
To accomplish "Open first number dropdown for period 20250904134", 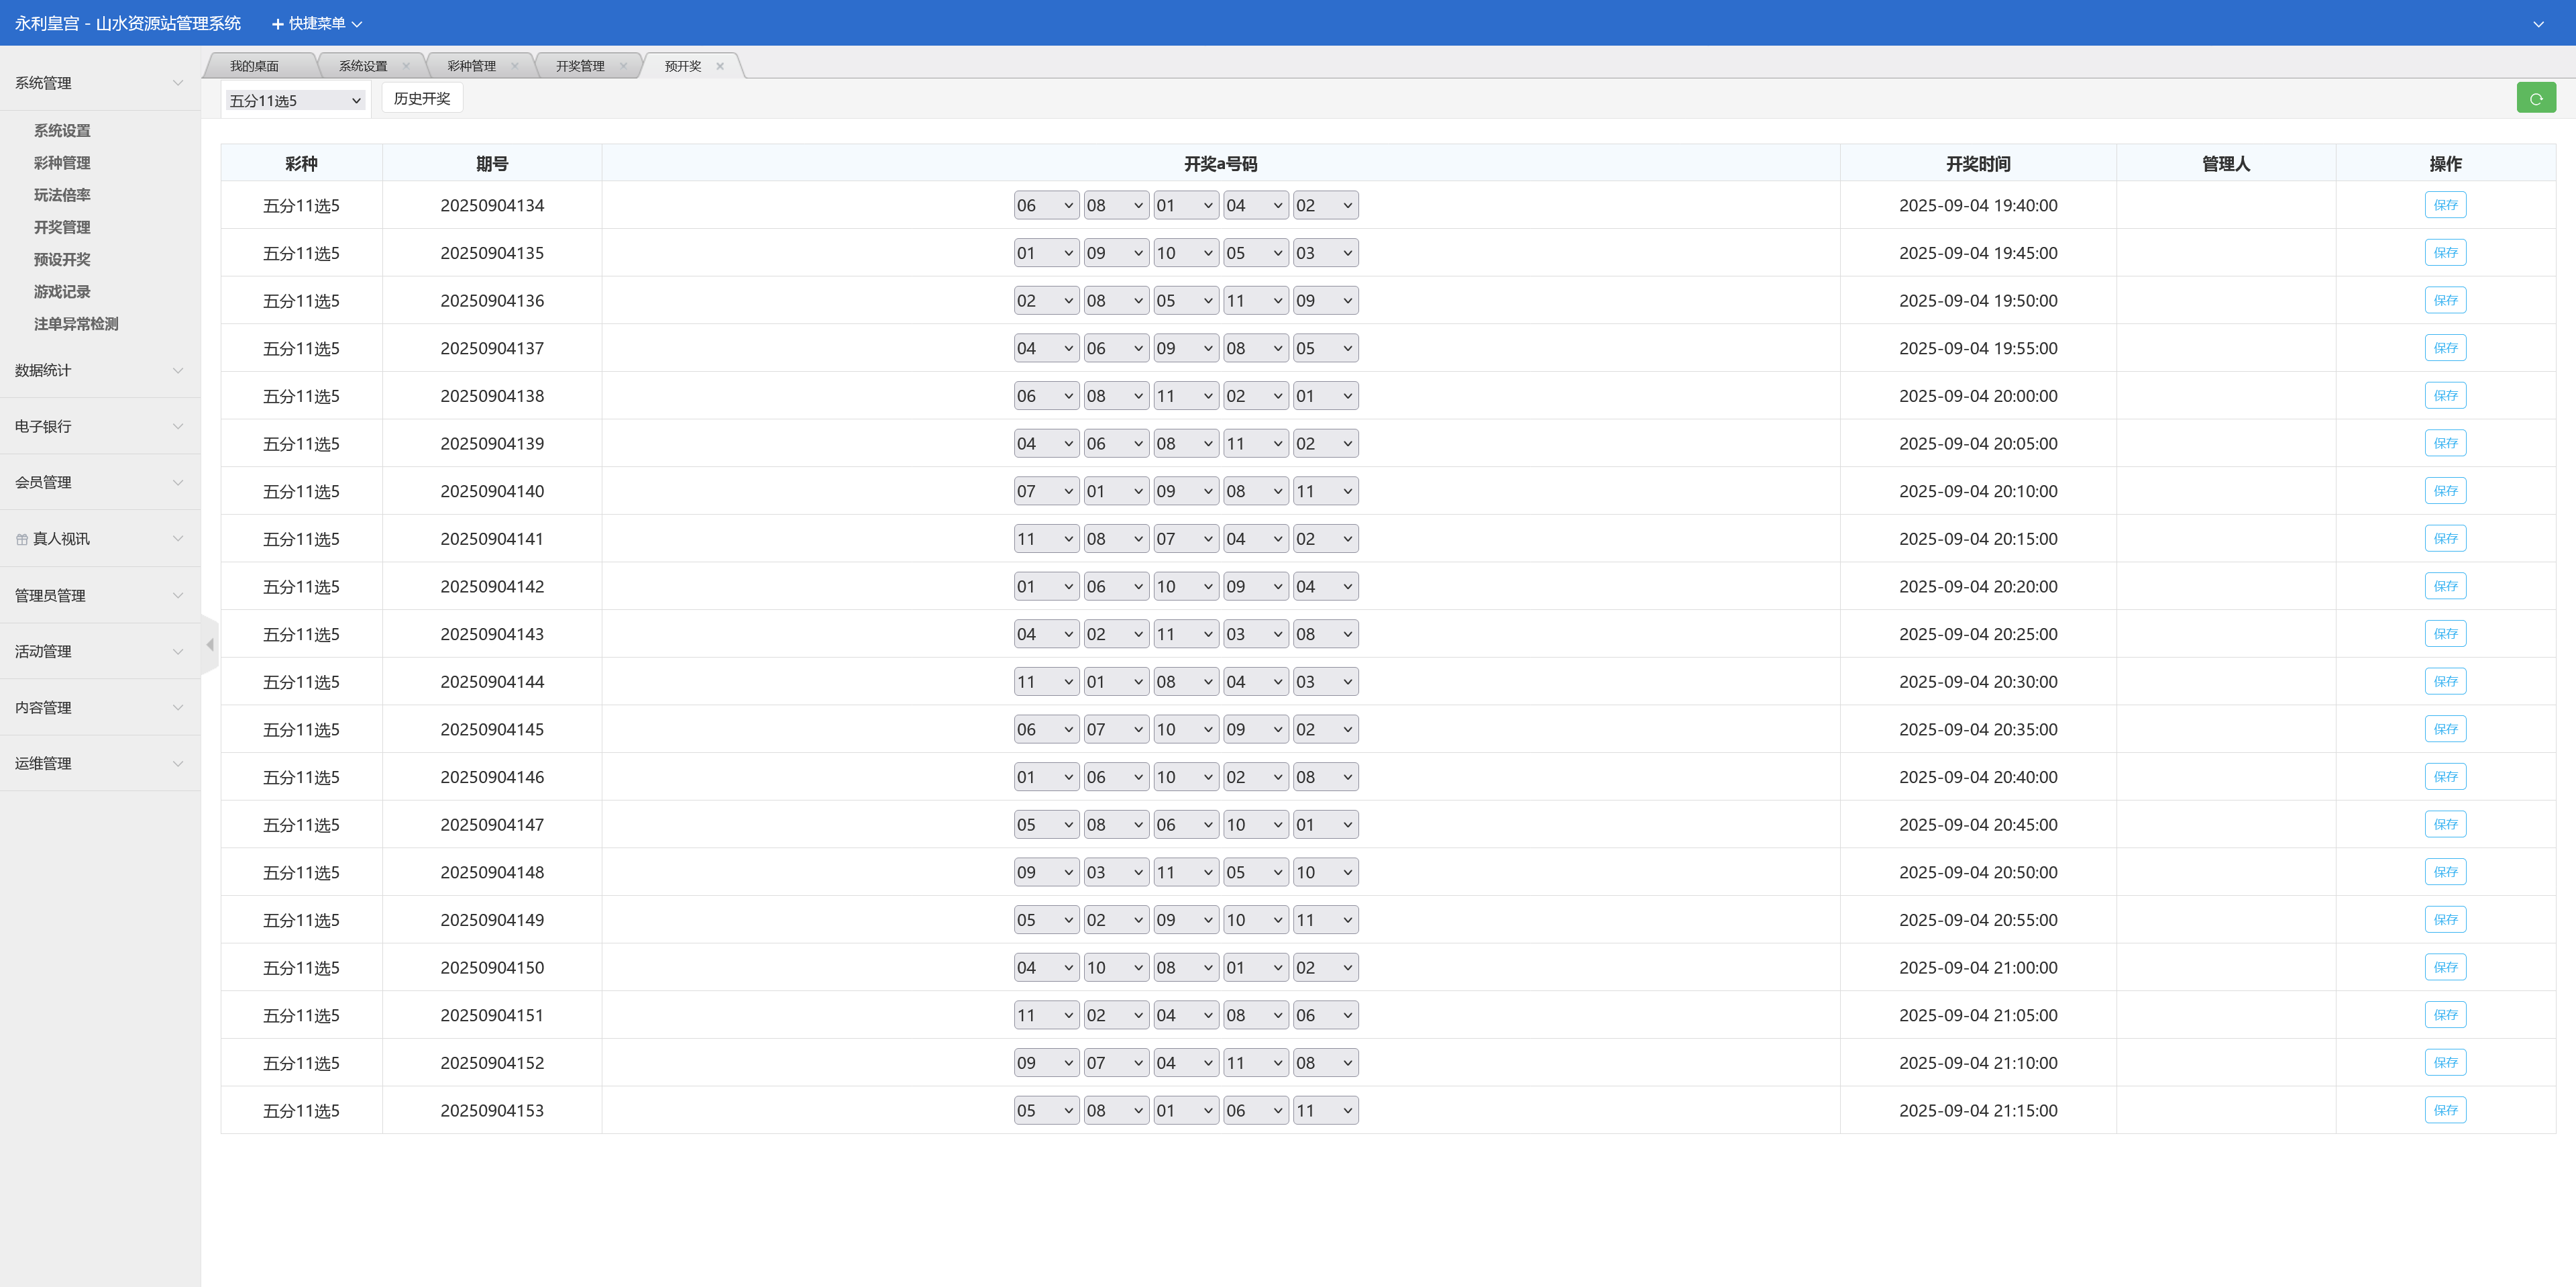I will tap(1045, 205).
